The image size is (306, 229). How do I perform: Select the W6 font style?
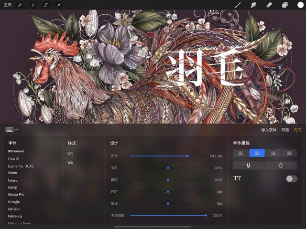pyautogui.click(x=70, y=163)
